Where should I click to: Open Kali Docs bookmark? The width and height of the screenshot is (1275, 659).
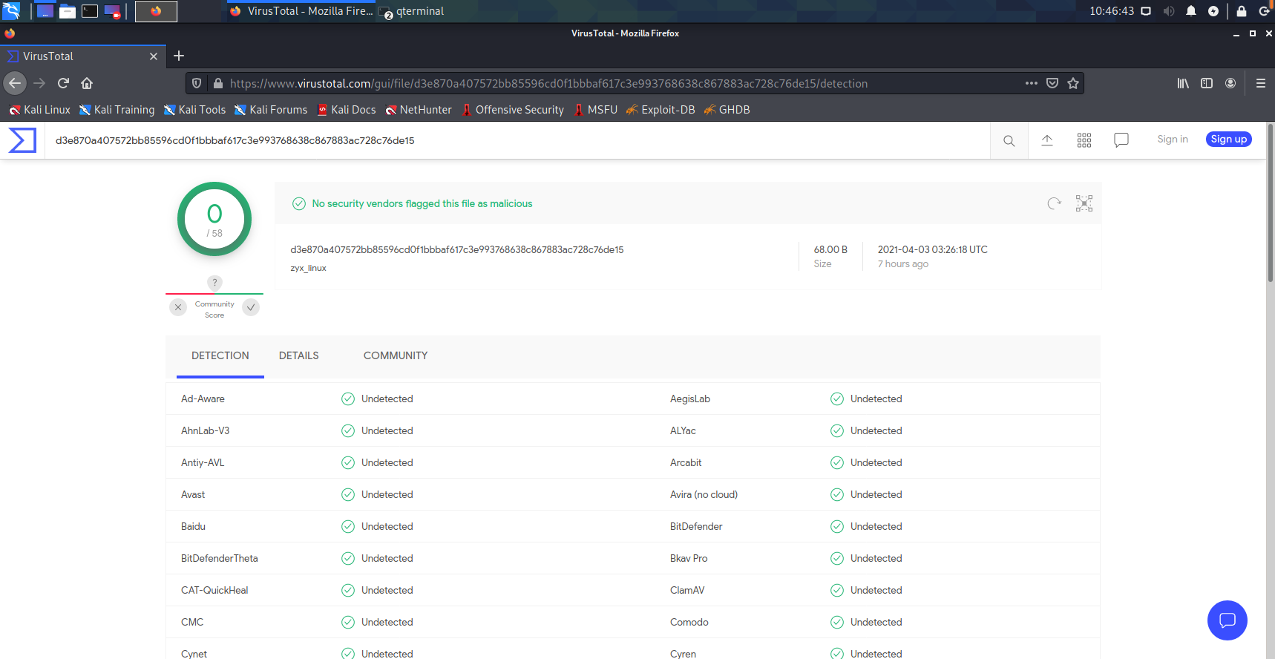coord(347,110)
